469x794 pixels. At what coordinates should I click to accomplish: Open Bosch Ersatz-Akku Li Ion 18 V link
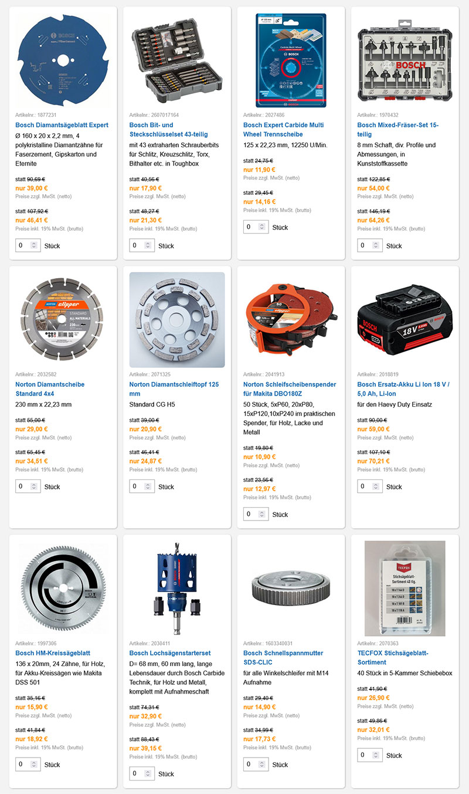click(404, 389)
